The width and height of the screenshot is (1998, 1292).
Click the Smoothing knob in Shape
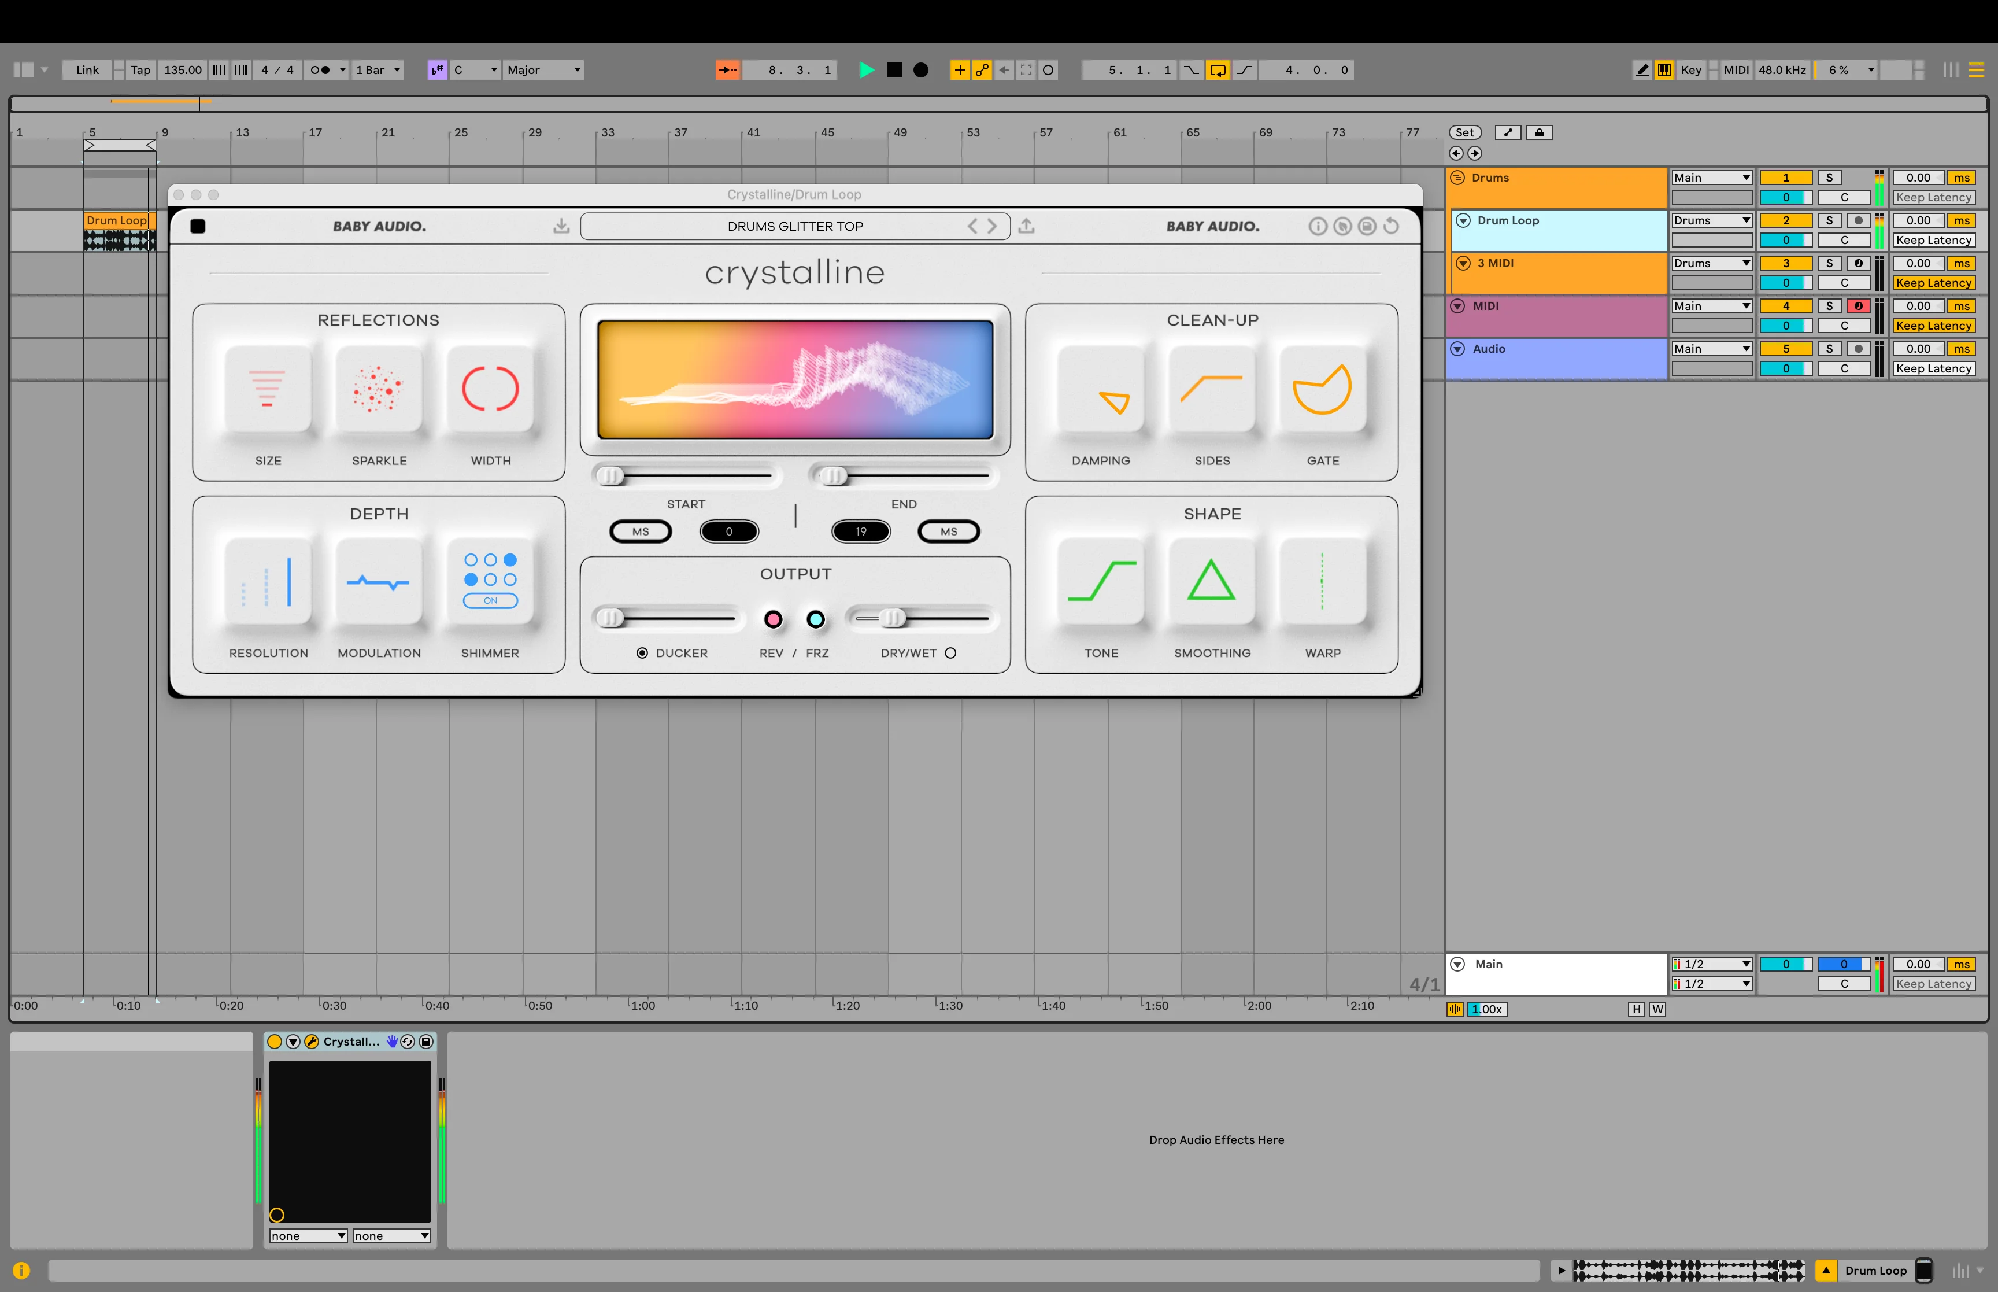coord(1212,581)
